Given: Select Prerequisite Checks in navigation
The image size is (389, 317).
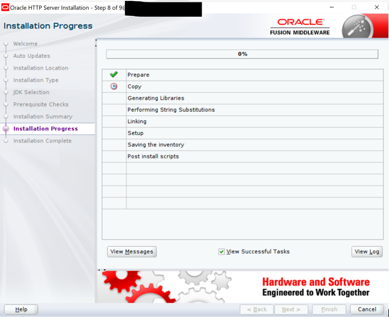Looking at the screenshot, I should coord(41,104).
